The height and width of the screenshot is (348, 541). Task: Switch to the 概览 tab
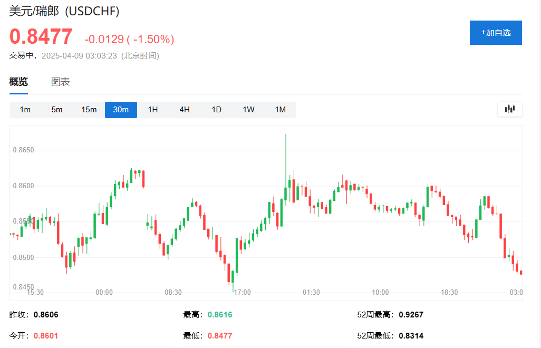[18, 82]
